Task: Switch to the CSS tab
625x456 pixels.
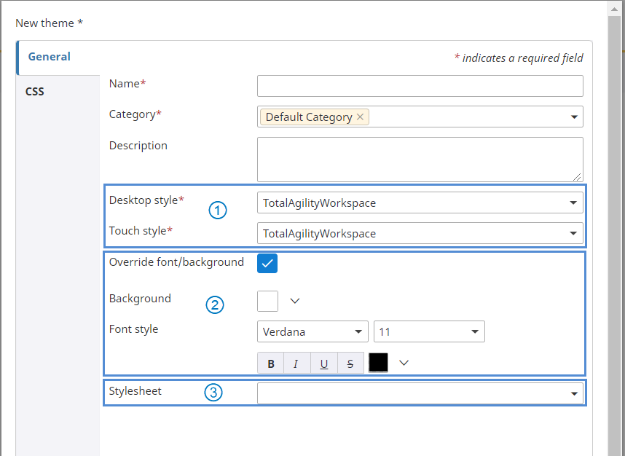Action: pyautogui.click(x=35, y=92)
